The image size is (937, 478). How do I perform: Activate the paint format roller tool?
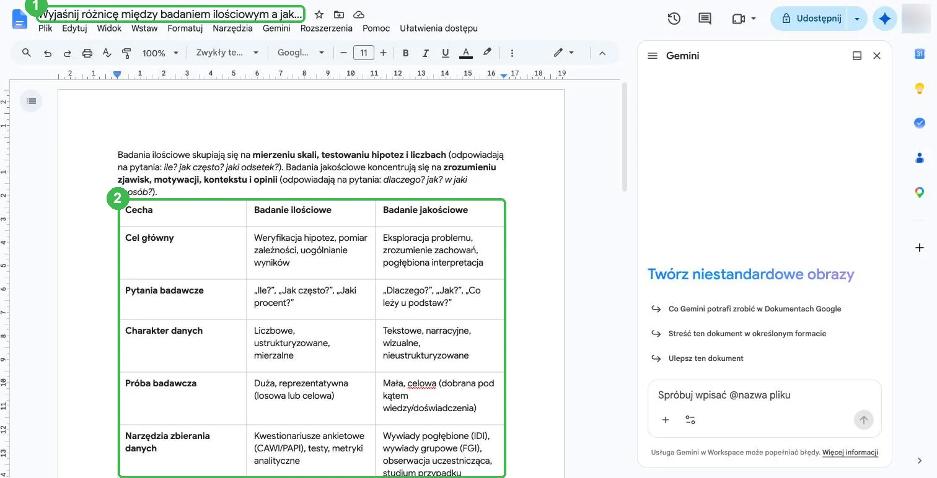tap(126, 53)
